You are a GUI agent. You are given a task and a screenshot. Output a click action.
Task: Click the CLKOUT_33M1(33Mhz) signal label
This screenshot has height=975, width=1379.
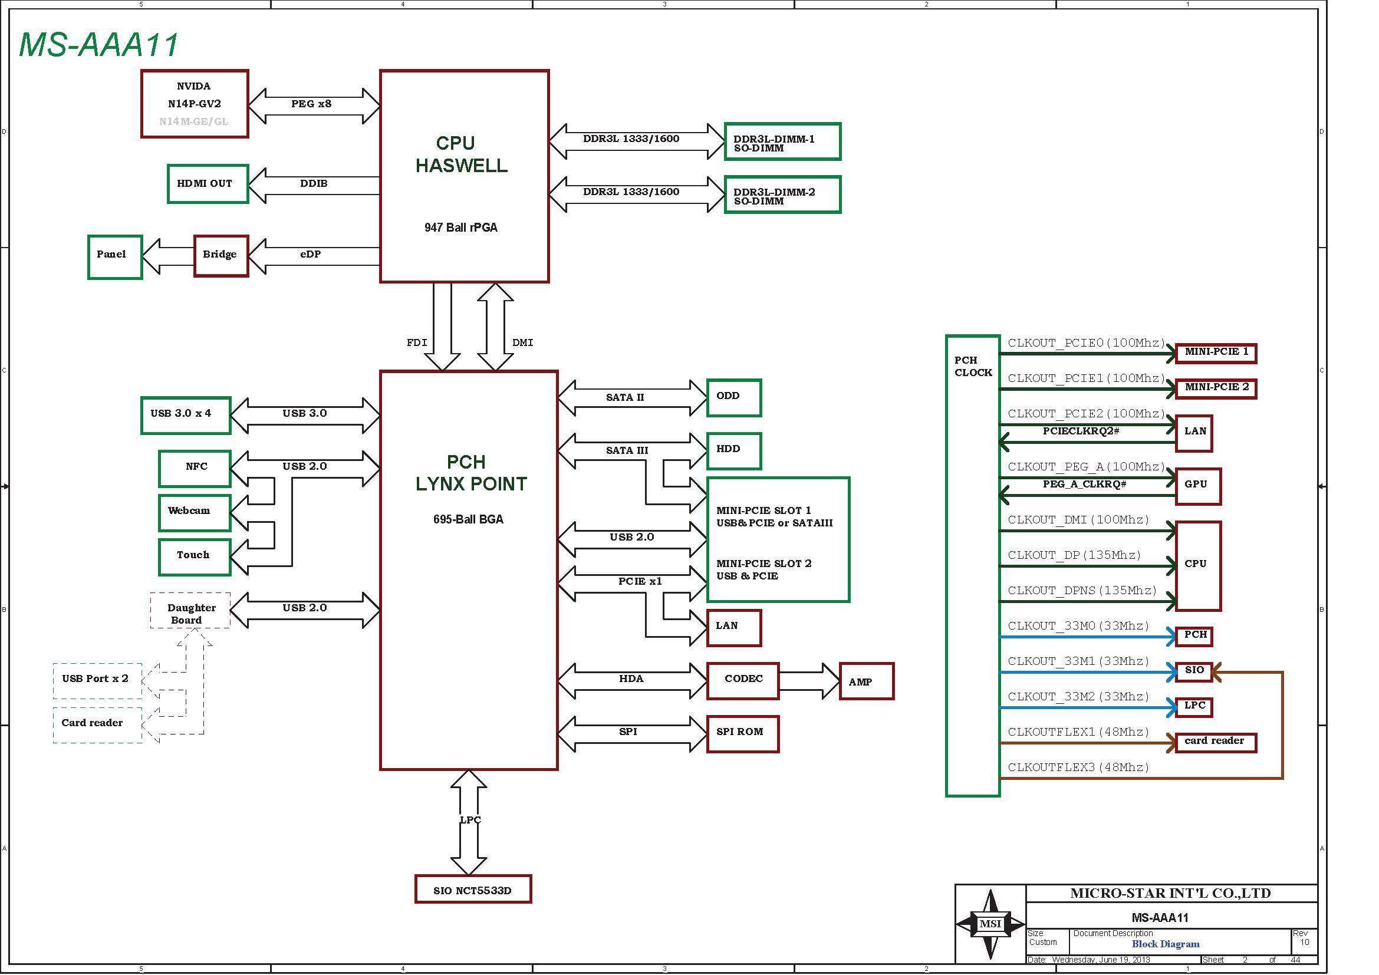[x=1078, y=661]
